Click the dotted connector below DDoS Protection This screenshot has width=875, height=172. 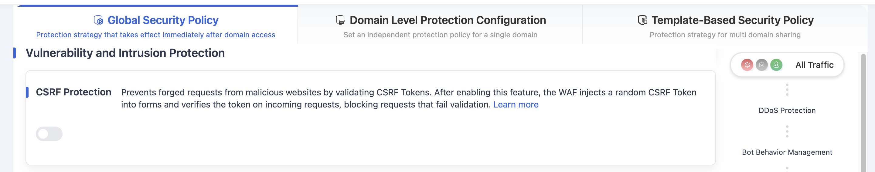click(x=787, y=131)
